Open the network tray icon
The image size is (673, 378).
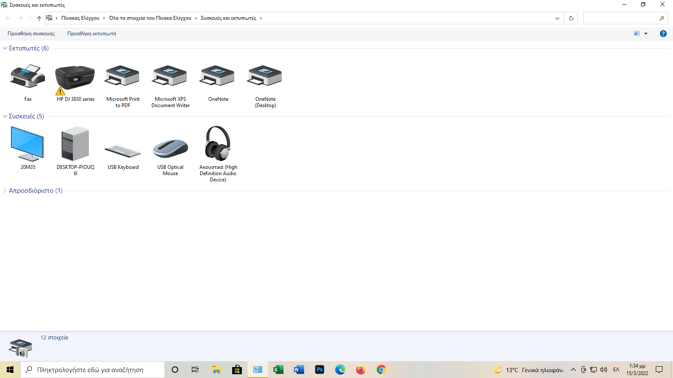[x=594, y=370]
